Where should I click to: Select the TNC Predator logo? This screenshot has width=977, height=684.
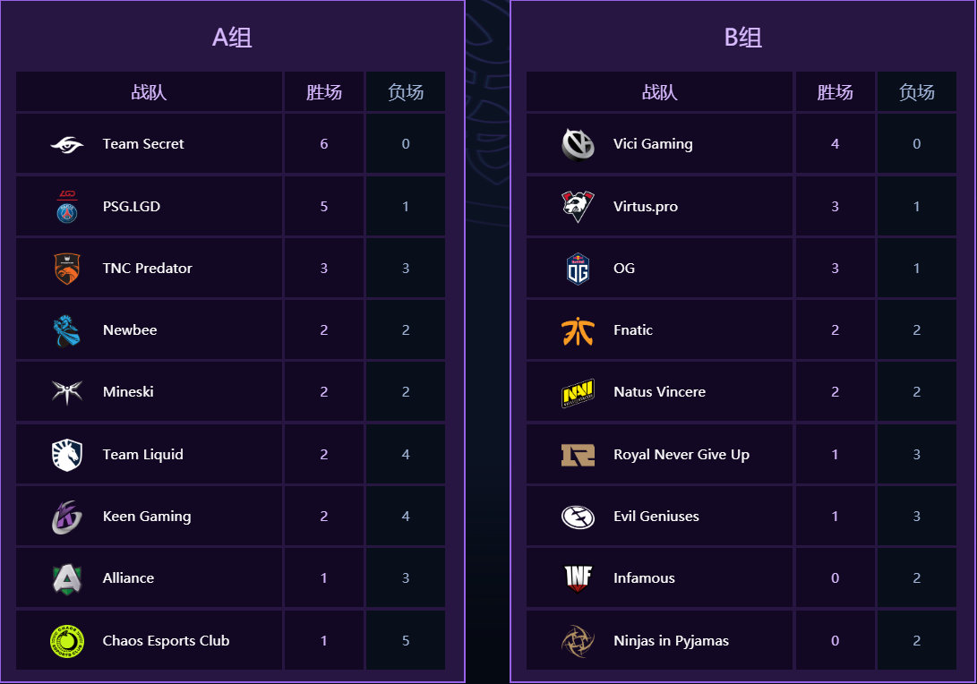pos(66,269)
